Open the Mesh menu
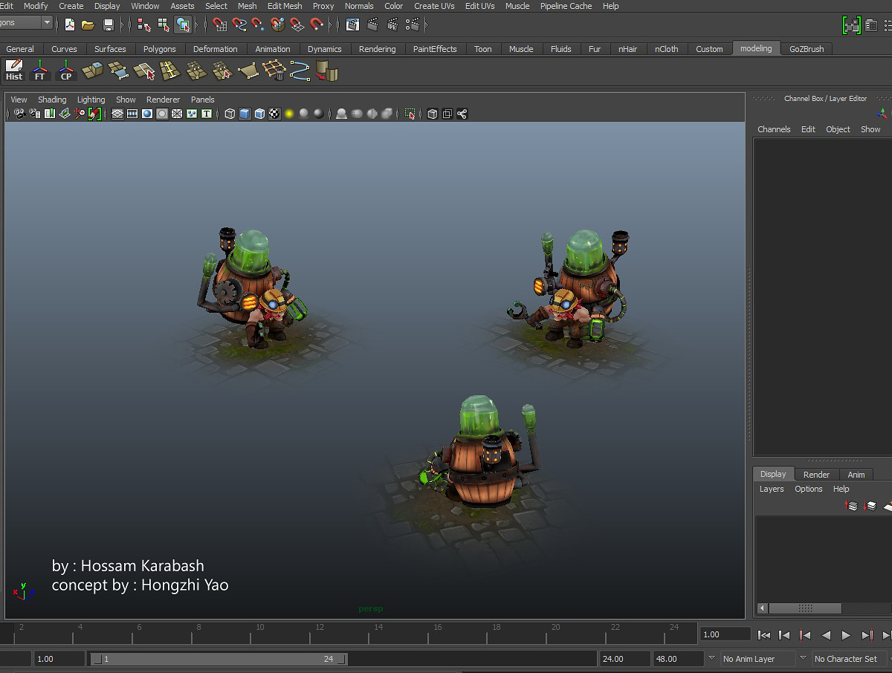Screen dimensions: 892x673 pyautogui.click(x=248, y=6)
